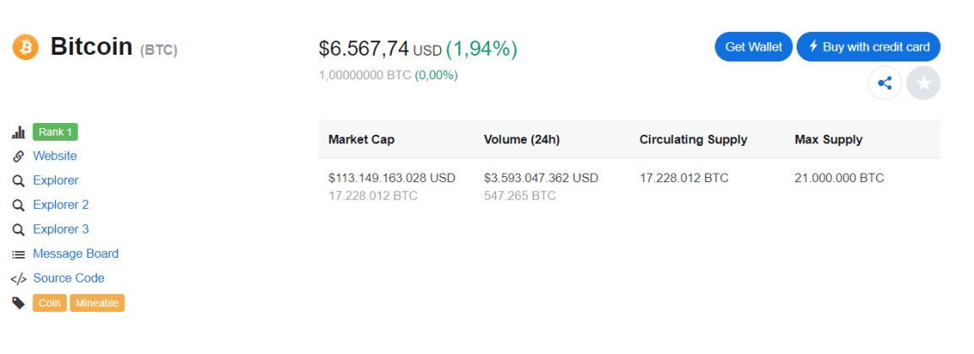Click the Market Cap column header
The width and height of the screenshot is (974, 354).
pyautogui.click(x=362, y=139)
